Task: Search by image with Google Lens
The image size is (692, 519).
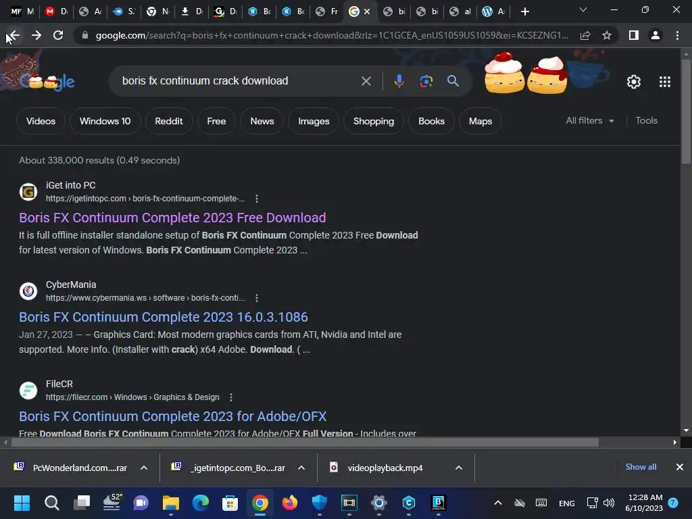Action: point(426,81)
